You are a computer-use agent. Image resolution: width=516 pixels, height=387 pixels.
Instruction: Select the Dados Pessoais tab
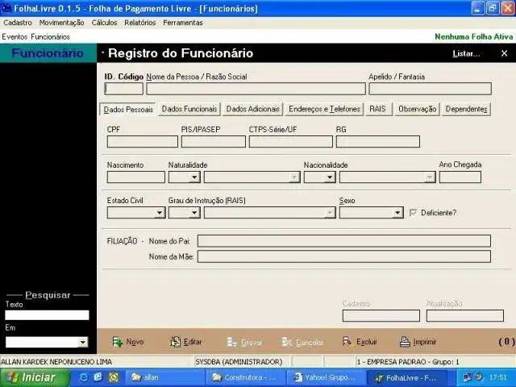pos(128,110)
